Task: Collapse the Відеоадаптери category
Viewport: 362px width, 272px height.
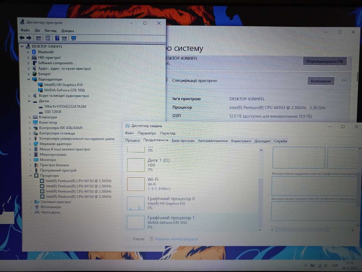Action: pos(29,79)
